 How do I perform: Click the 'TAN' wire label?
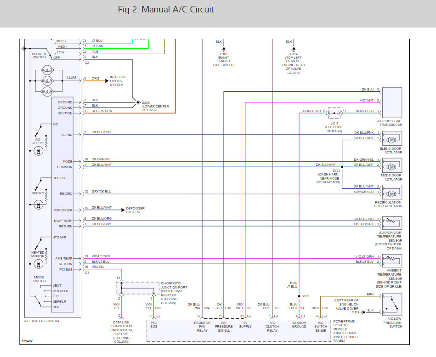pos(95,52)
